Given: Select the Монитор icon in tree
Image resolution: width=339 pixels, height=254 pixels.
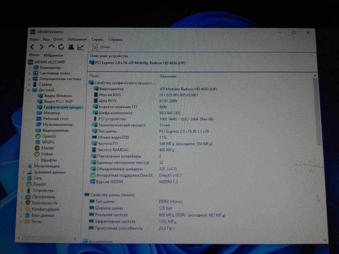Looking at the screenshot, I should pos(39,113).
